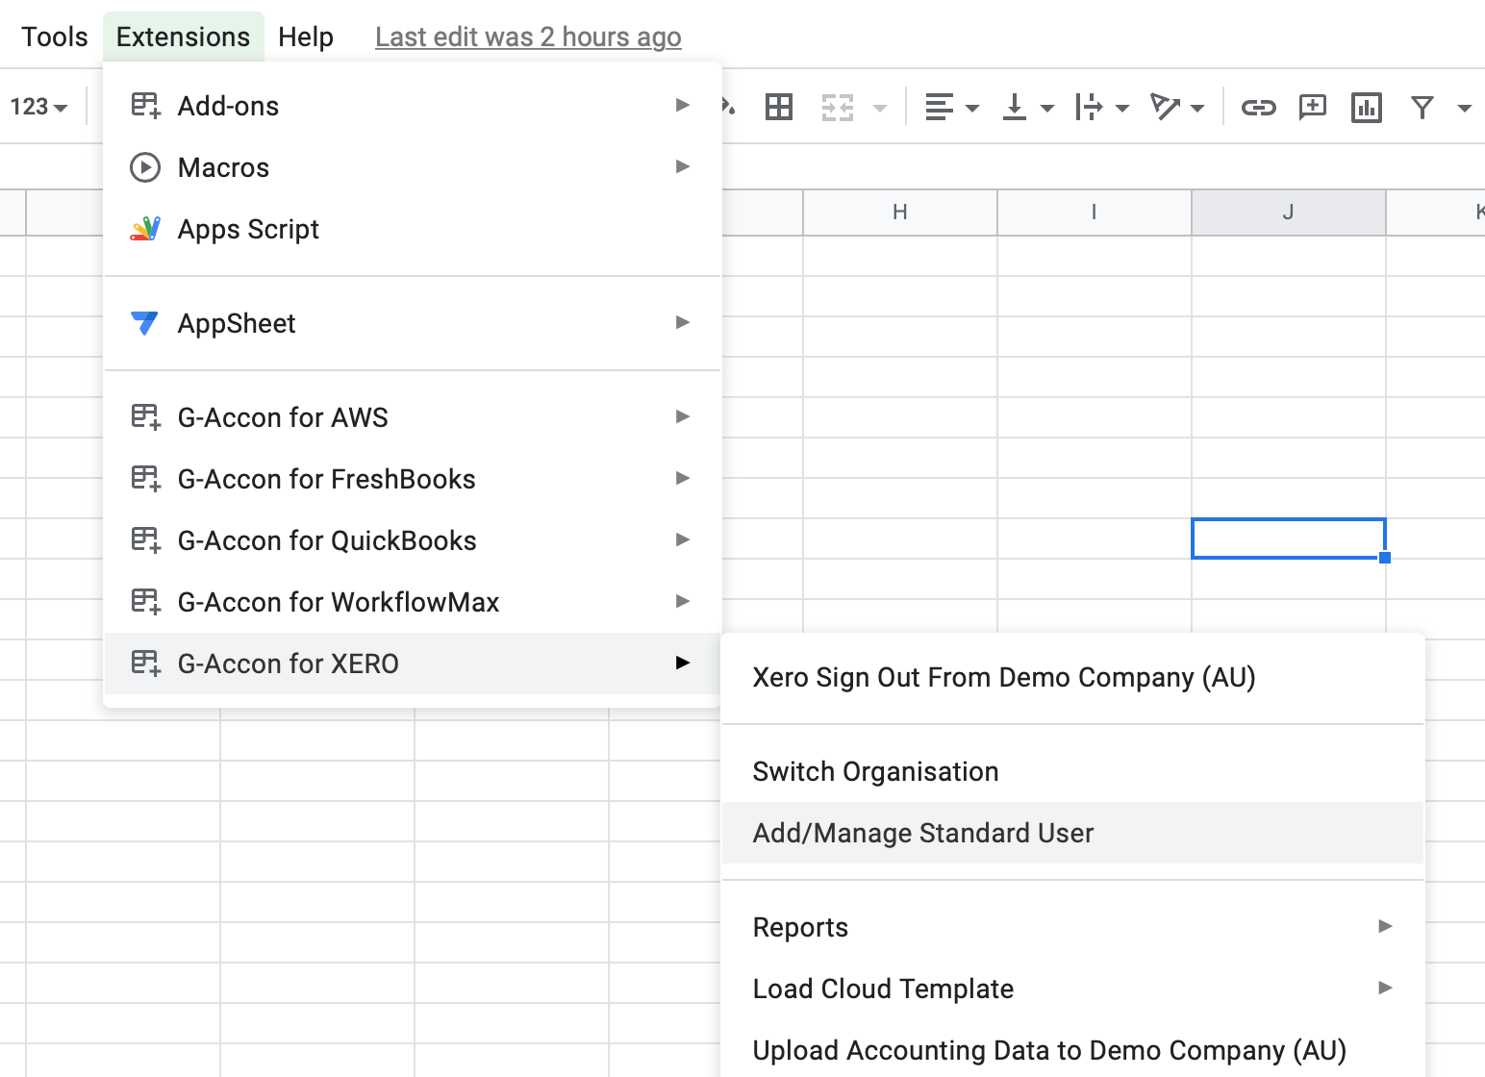Click the Insert link icon
The height and width of the screenshot is (1077, 1485).
(1258, 107)
